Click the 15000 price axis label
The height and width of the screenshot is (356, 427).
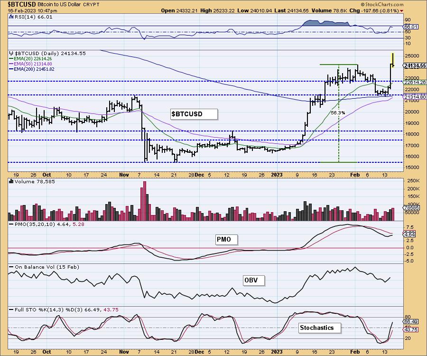pyautogui.click(x=412, y=167)
